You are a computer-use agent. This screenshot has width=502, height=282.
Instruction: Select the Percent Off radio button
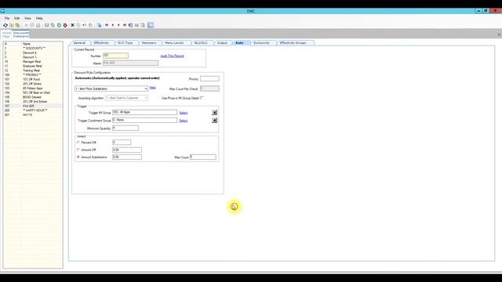point(78,143)
